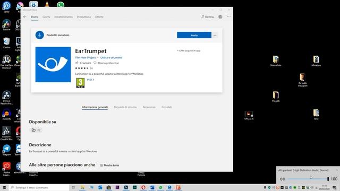Open more options beside the Avvia button
Screen dimensions: 340x191
[x=215, y=35]
